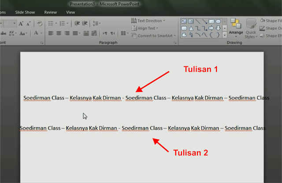Select the Elbow Connector shape
282x183 pixels.
point(198,28)
